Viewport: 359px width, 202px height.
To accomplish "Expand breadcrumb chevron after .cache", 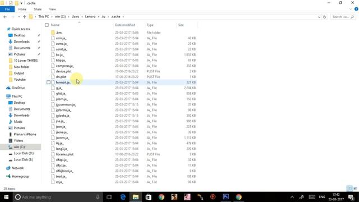I will coord(123,17).
